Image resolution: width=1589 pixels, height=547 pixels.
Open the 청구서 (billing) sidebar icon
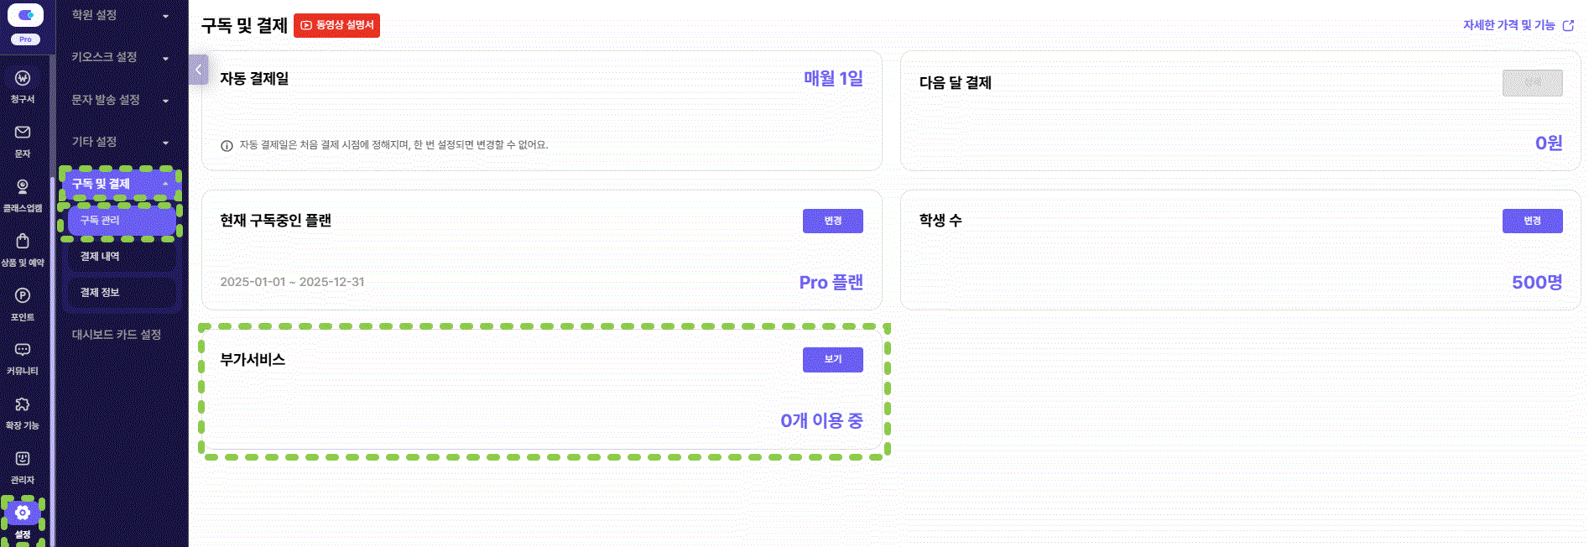pos(23,79)
